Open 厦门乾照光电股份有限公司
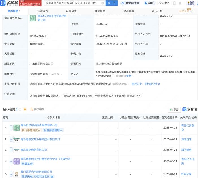 click(36, 172)
